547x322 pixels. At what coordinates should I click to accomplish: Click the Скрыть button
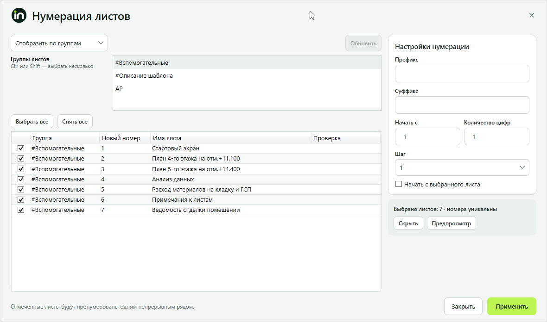click(408, 223)
